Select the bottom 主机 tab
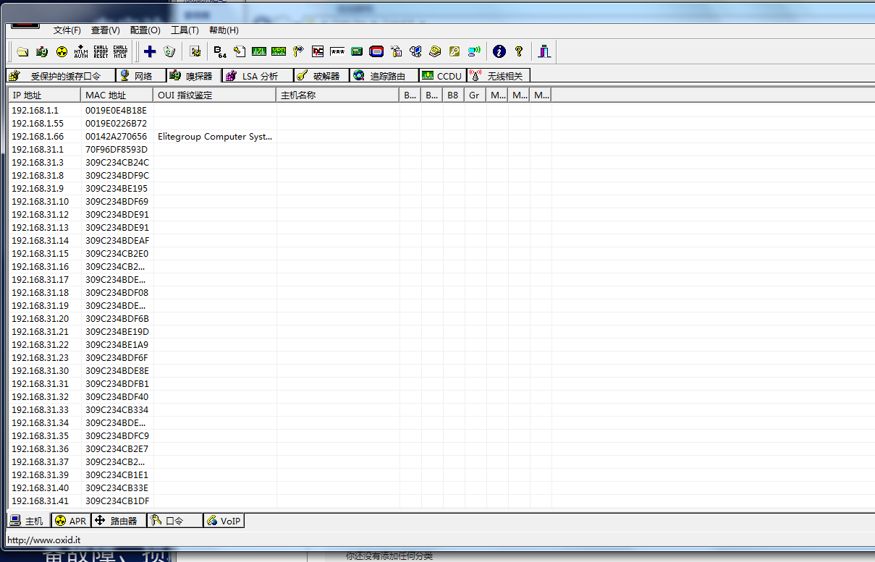Image resolution: width=875 pixels, height=562 pixels. (29, 520)
